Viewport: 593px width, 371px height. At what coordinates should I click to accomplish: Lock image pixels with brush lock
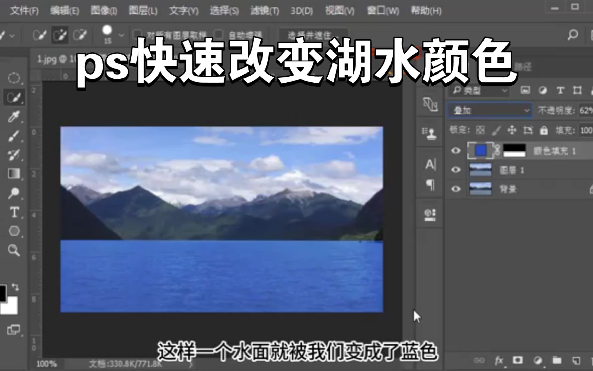pyautogui.click(x=496, y=130)
